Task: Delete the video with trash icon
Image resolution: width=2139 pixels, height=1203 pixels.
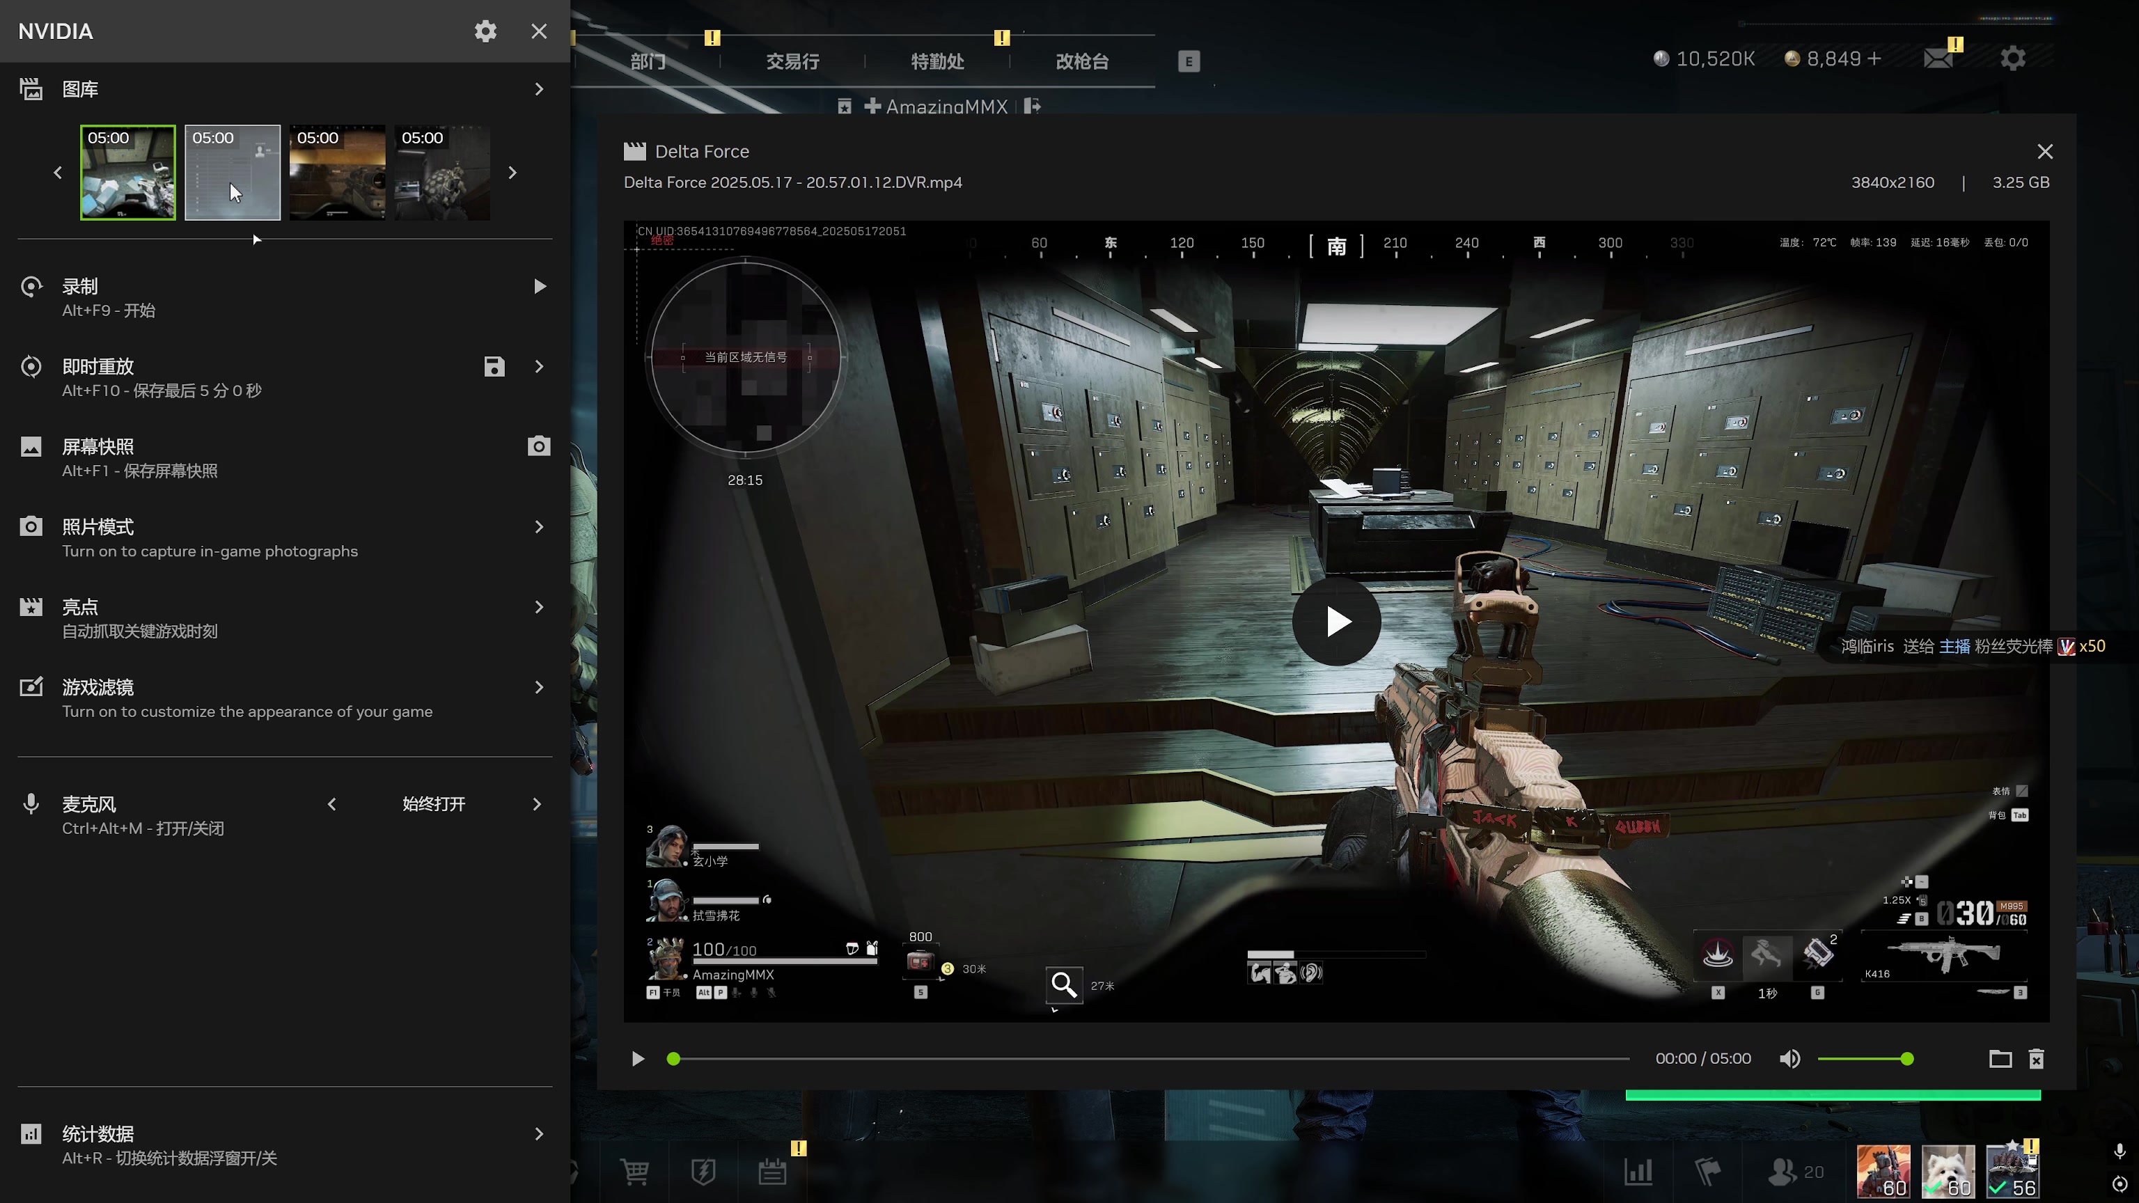Action: [x=2037, y=1058]
